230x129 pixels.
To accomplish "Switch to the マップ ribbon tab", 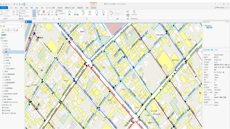I will [11, 8].
